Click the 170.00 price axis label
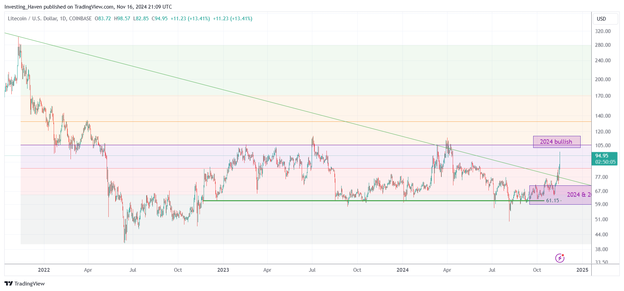Image resolution: width=624 pixels, height=291 pixels. [x=603, y=96]
